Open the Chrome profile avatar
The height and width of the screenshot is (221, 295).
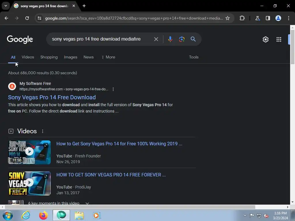click(278, 18)
